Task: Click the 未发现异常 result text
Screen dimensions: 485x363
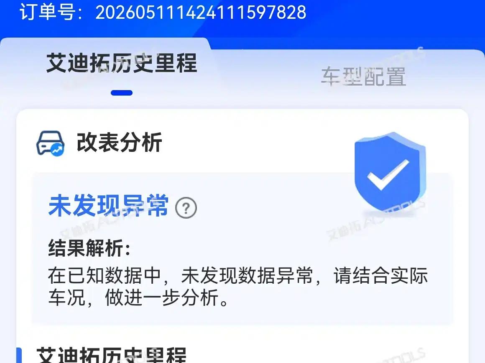Action: [109, 206]
